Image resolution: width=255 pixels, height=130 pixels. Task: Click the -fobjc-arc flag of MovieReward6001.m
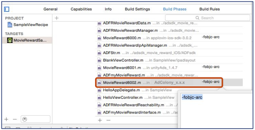point(211,67)
